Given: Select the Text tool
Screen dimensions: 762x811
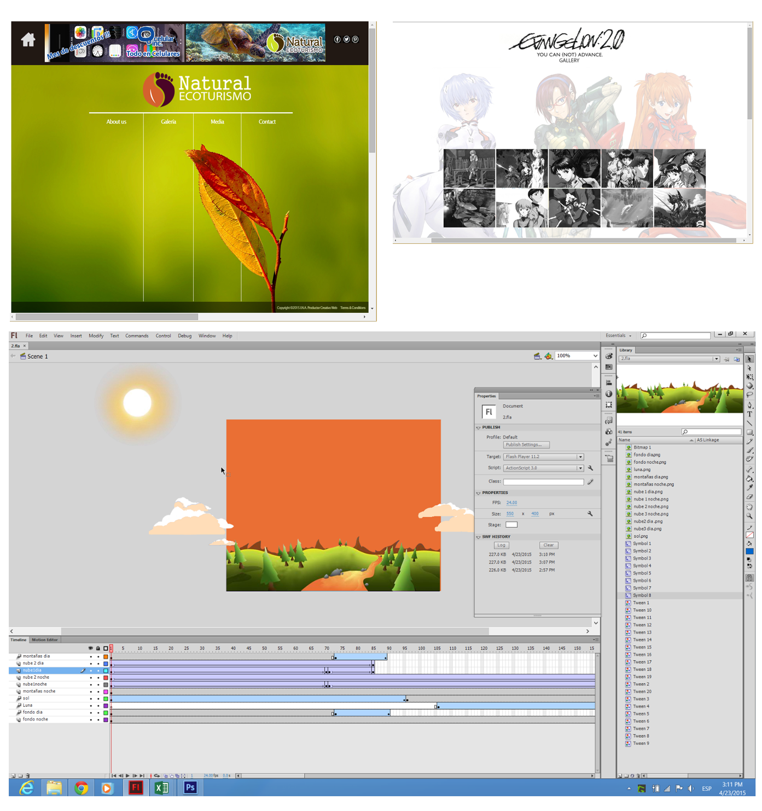Looking at the screenshot, I should click(749, 414).
